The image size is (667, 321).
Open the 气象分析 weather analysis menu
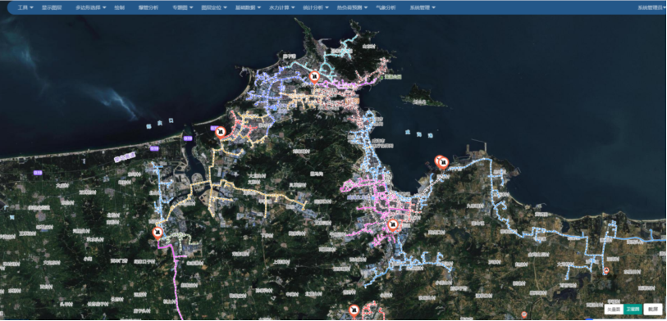(x=386, y=7)
